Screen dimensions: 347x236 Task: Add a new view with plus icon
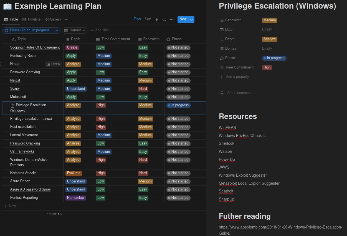pos(66,19)
